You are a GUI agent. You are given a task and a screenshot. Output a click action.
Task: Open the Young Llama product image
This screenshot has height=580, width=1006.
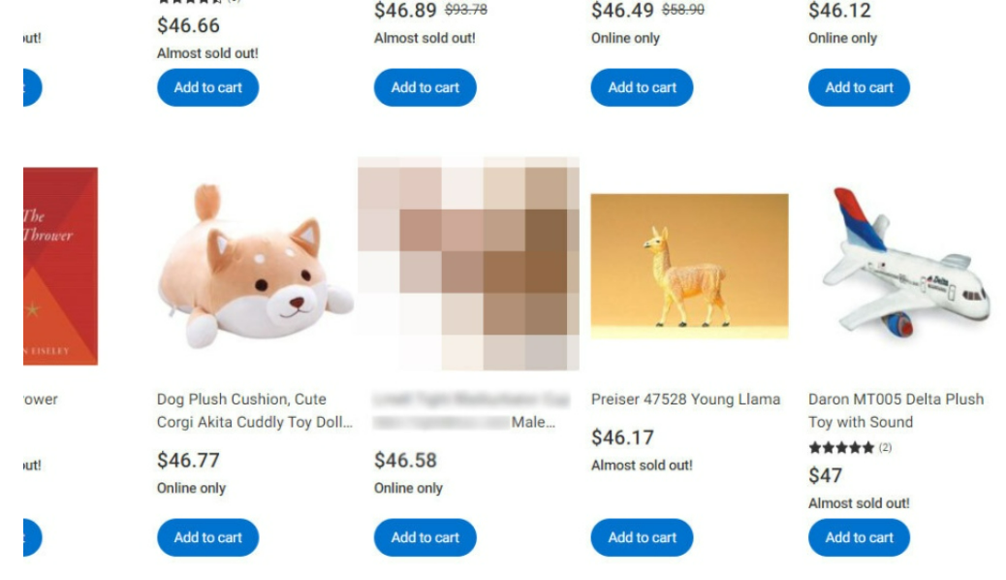click(x=690, y=266)
